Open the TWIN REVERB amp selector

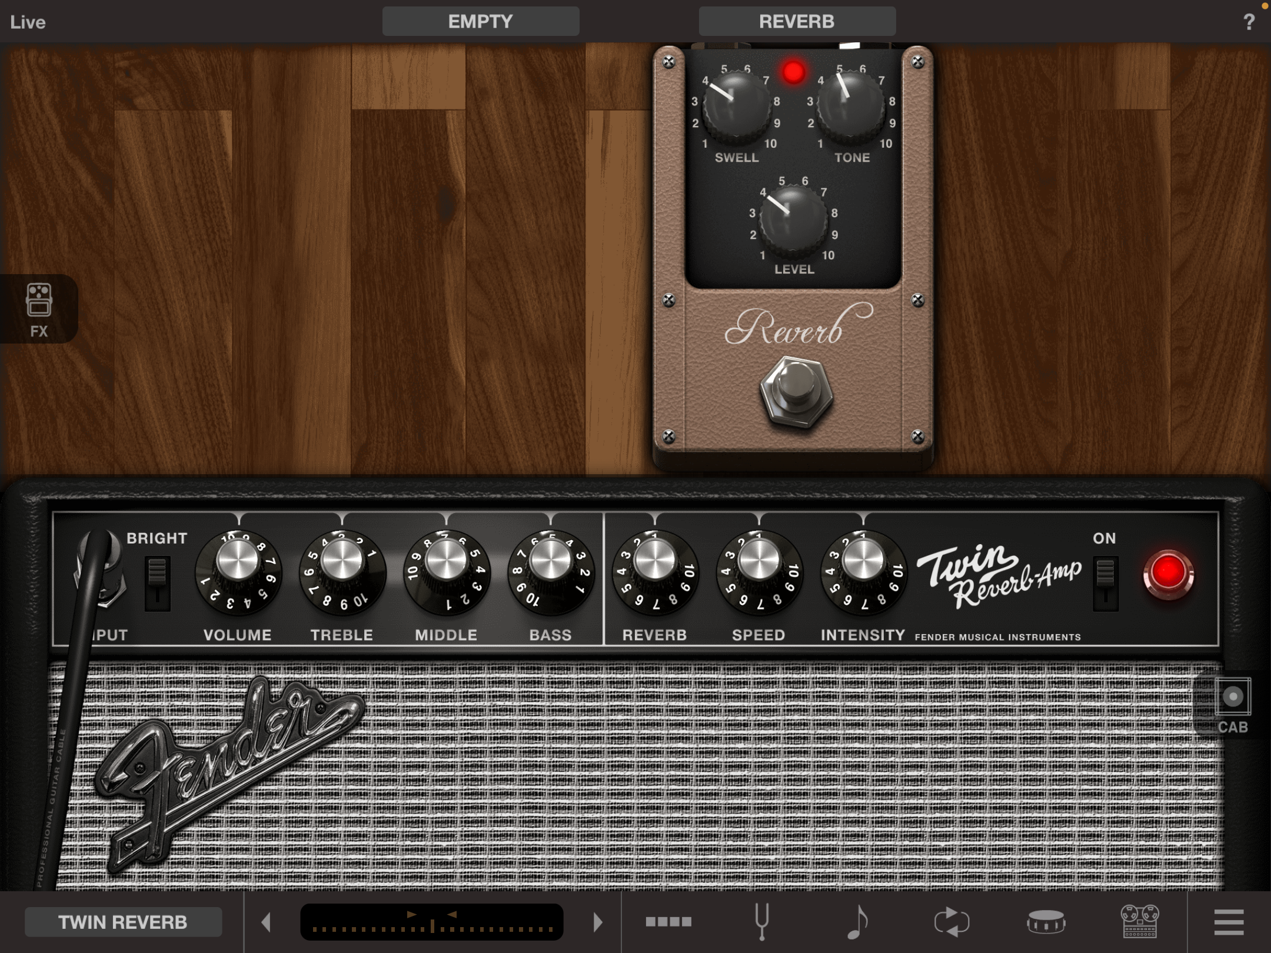(123, 922)
